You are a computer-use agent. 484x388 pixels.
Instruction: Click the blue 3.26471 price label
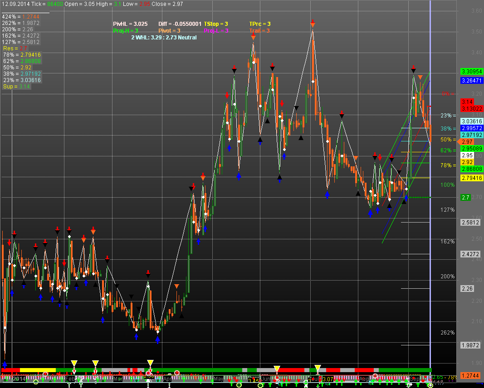click(x=470, y=81)
